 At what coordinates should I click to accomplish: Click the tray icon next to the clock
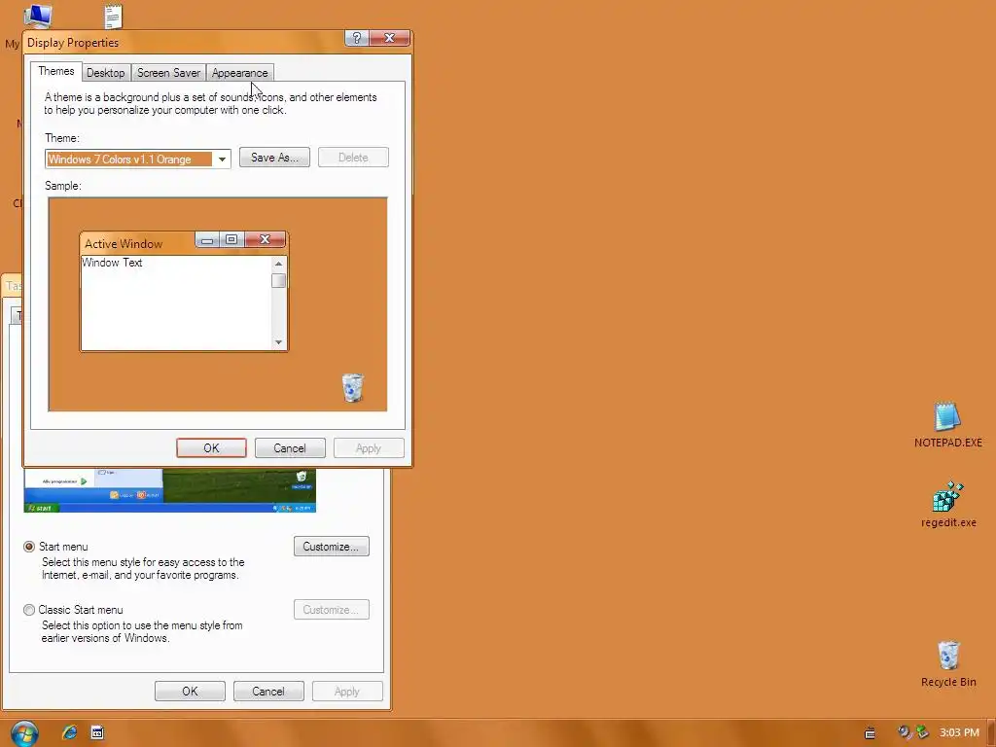pos(923,732)
